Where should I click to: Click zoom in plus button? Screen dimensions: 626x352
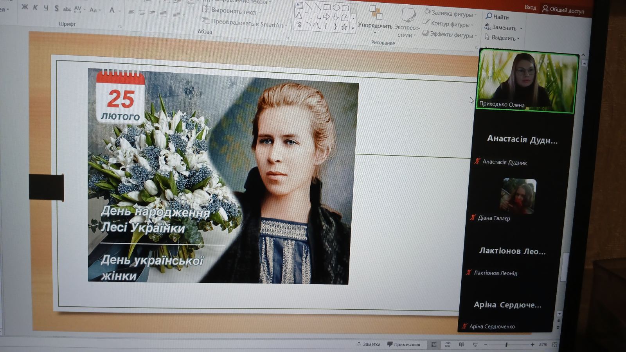tap(532, 345)
